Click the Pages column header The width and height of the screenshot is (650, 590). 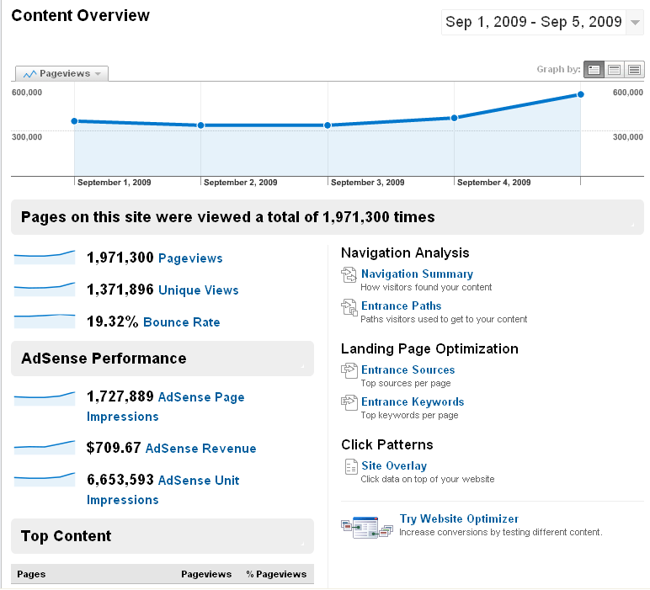tap(31, 574)
